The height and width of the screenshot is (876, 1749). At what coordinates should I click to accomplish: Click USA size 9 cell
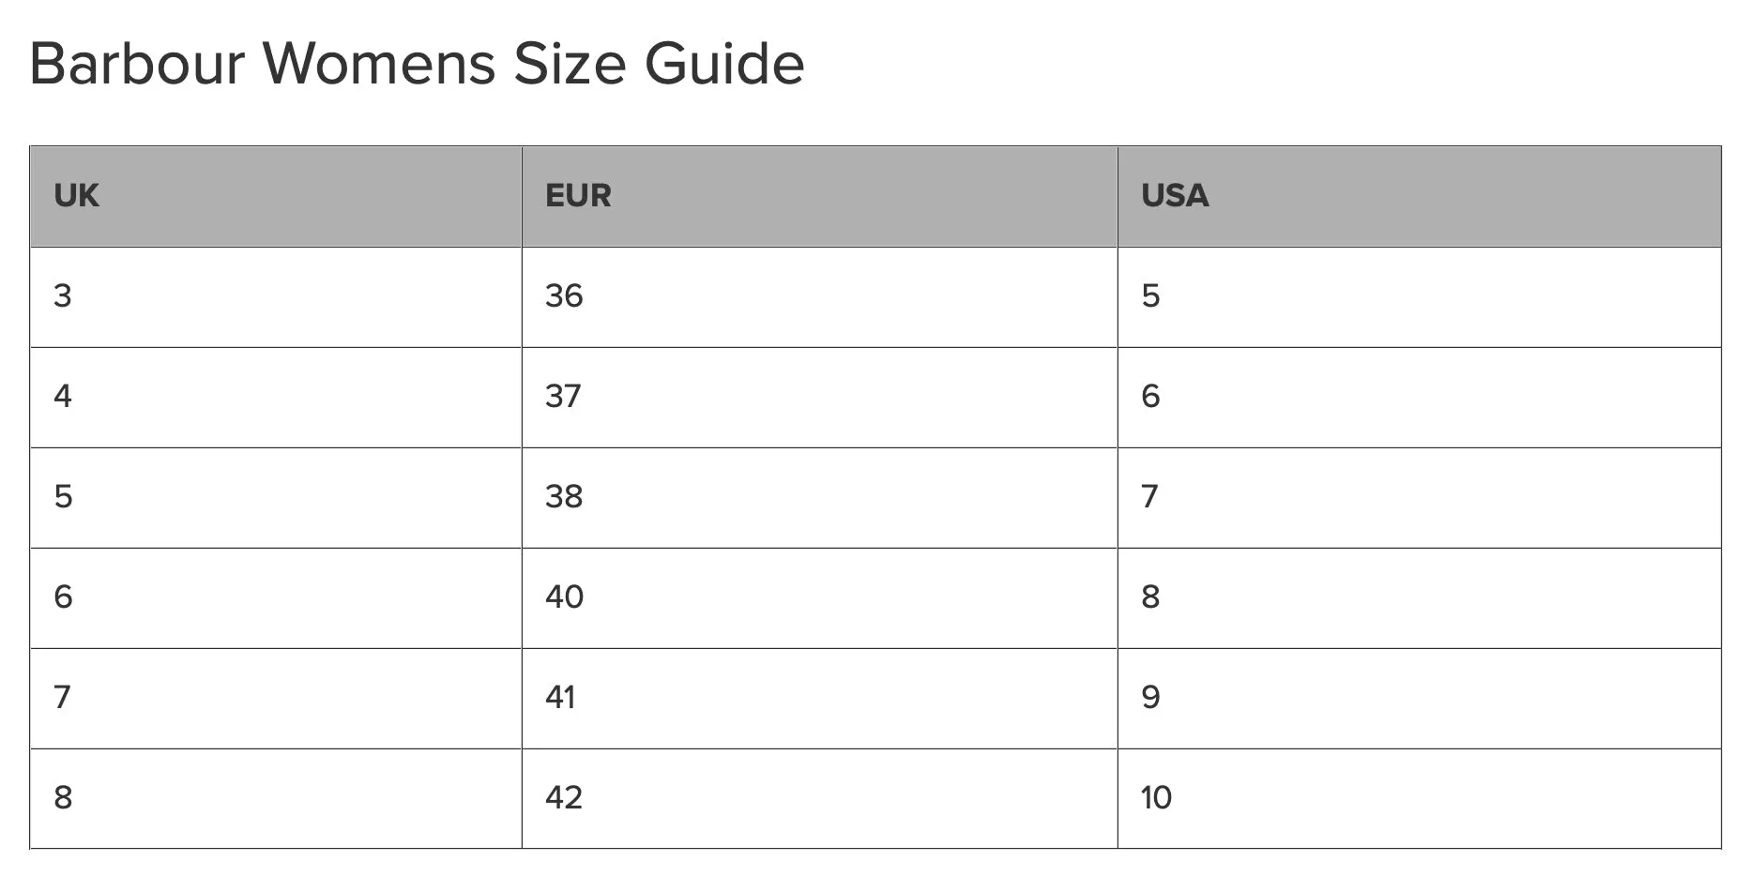coord(1420,699)
